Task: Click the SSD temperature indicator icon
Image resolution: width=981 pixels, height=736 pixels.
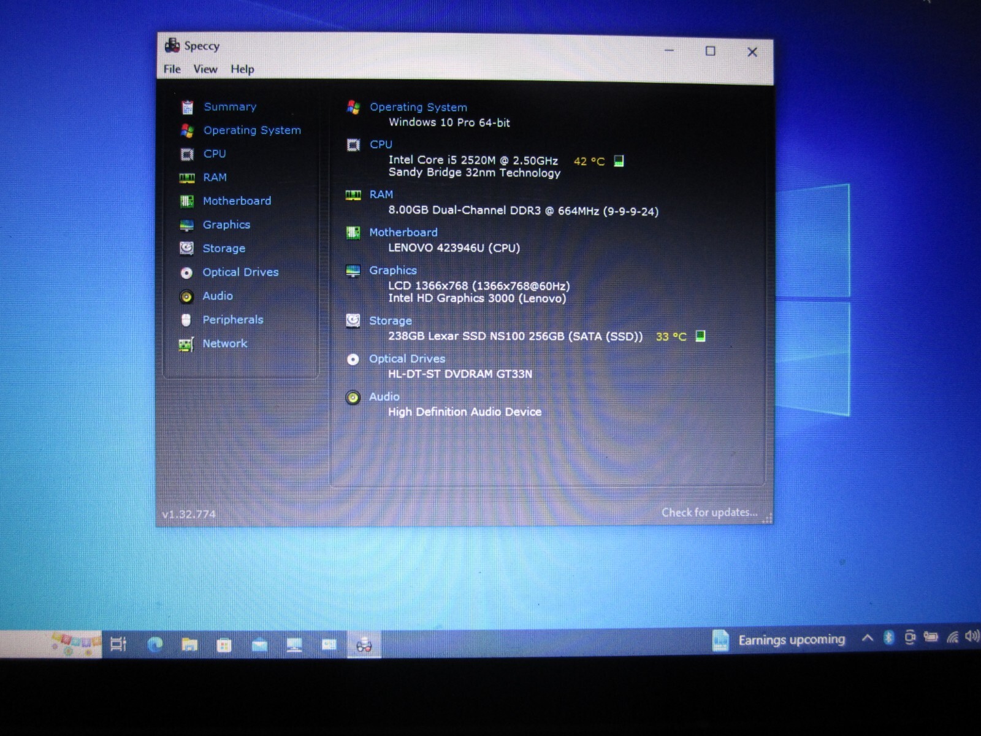Action: click(700, 336)
